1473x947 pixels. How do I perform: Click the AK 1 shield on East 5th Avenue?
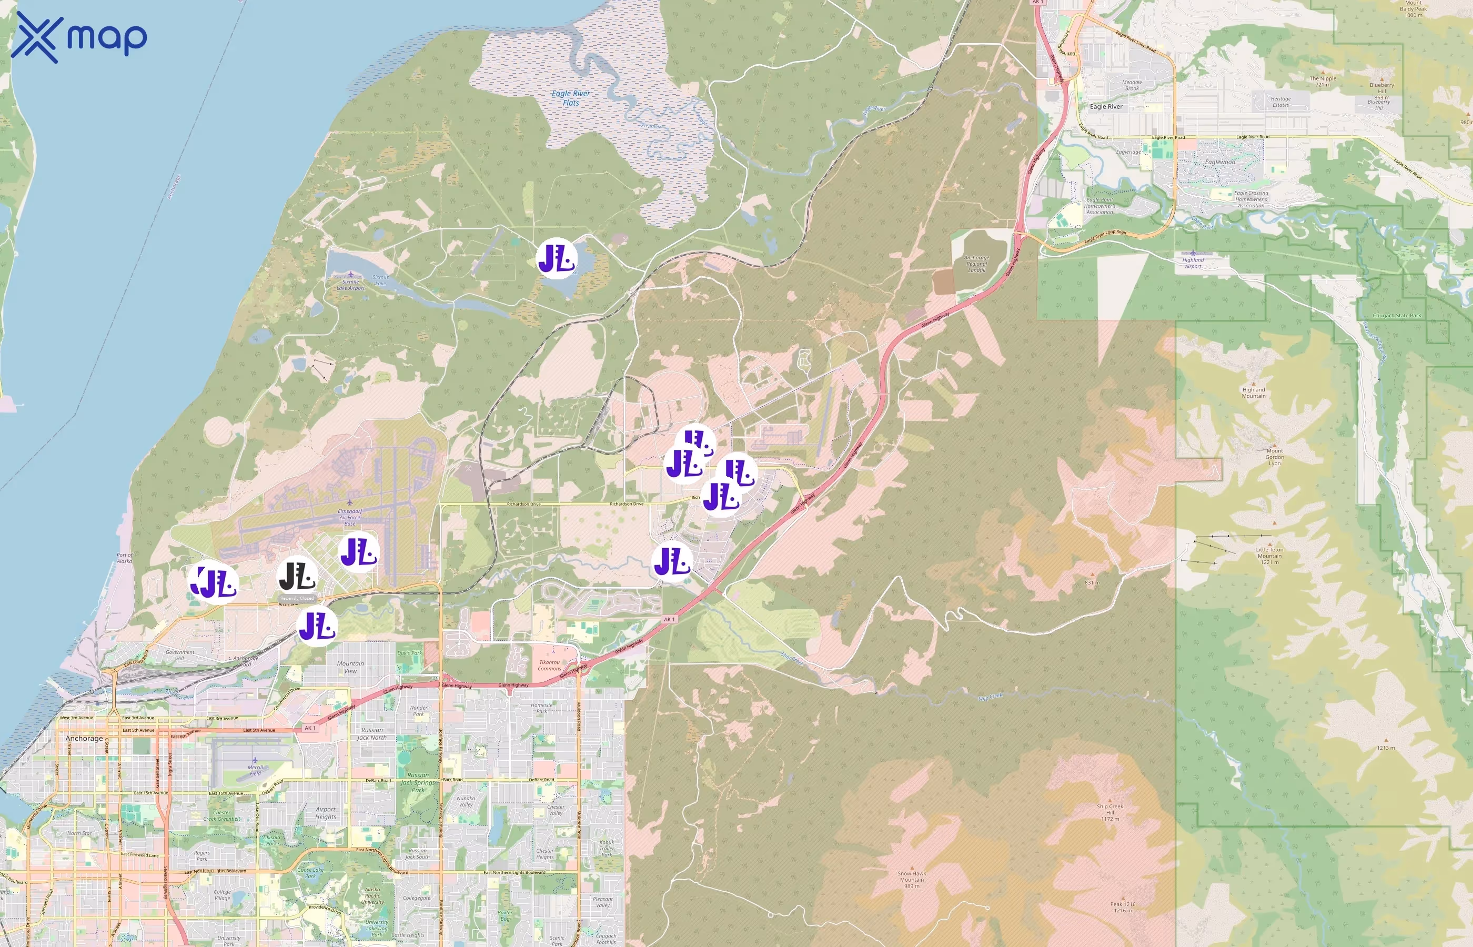coord(310,728)
